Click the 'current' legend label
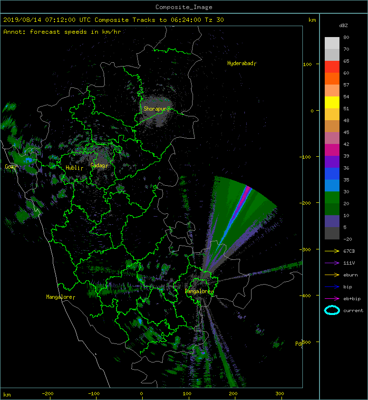Screen dimensions: 368x400 353,311
